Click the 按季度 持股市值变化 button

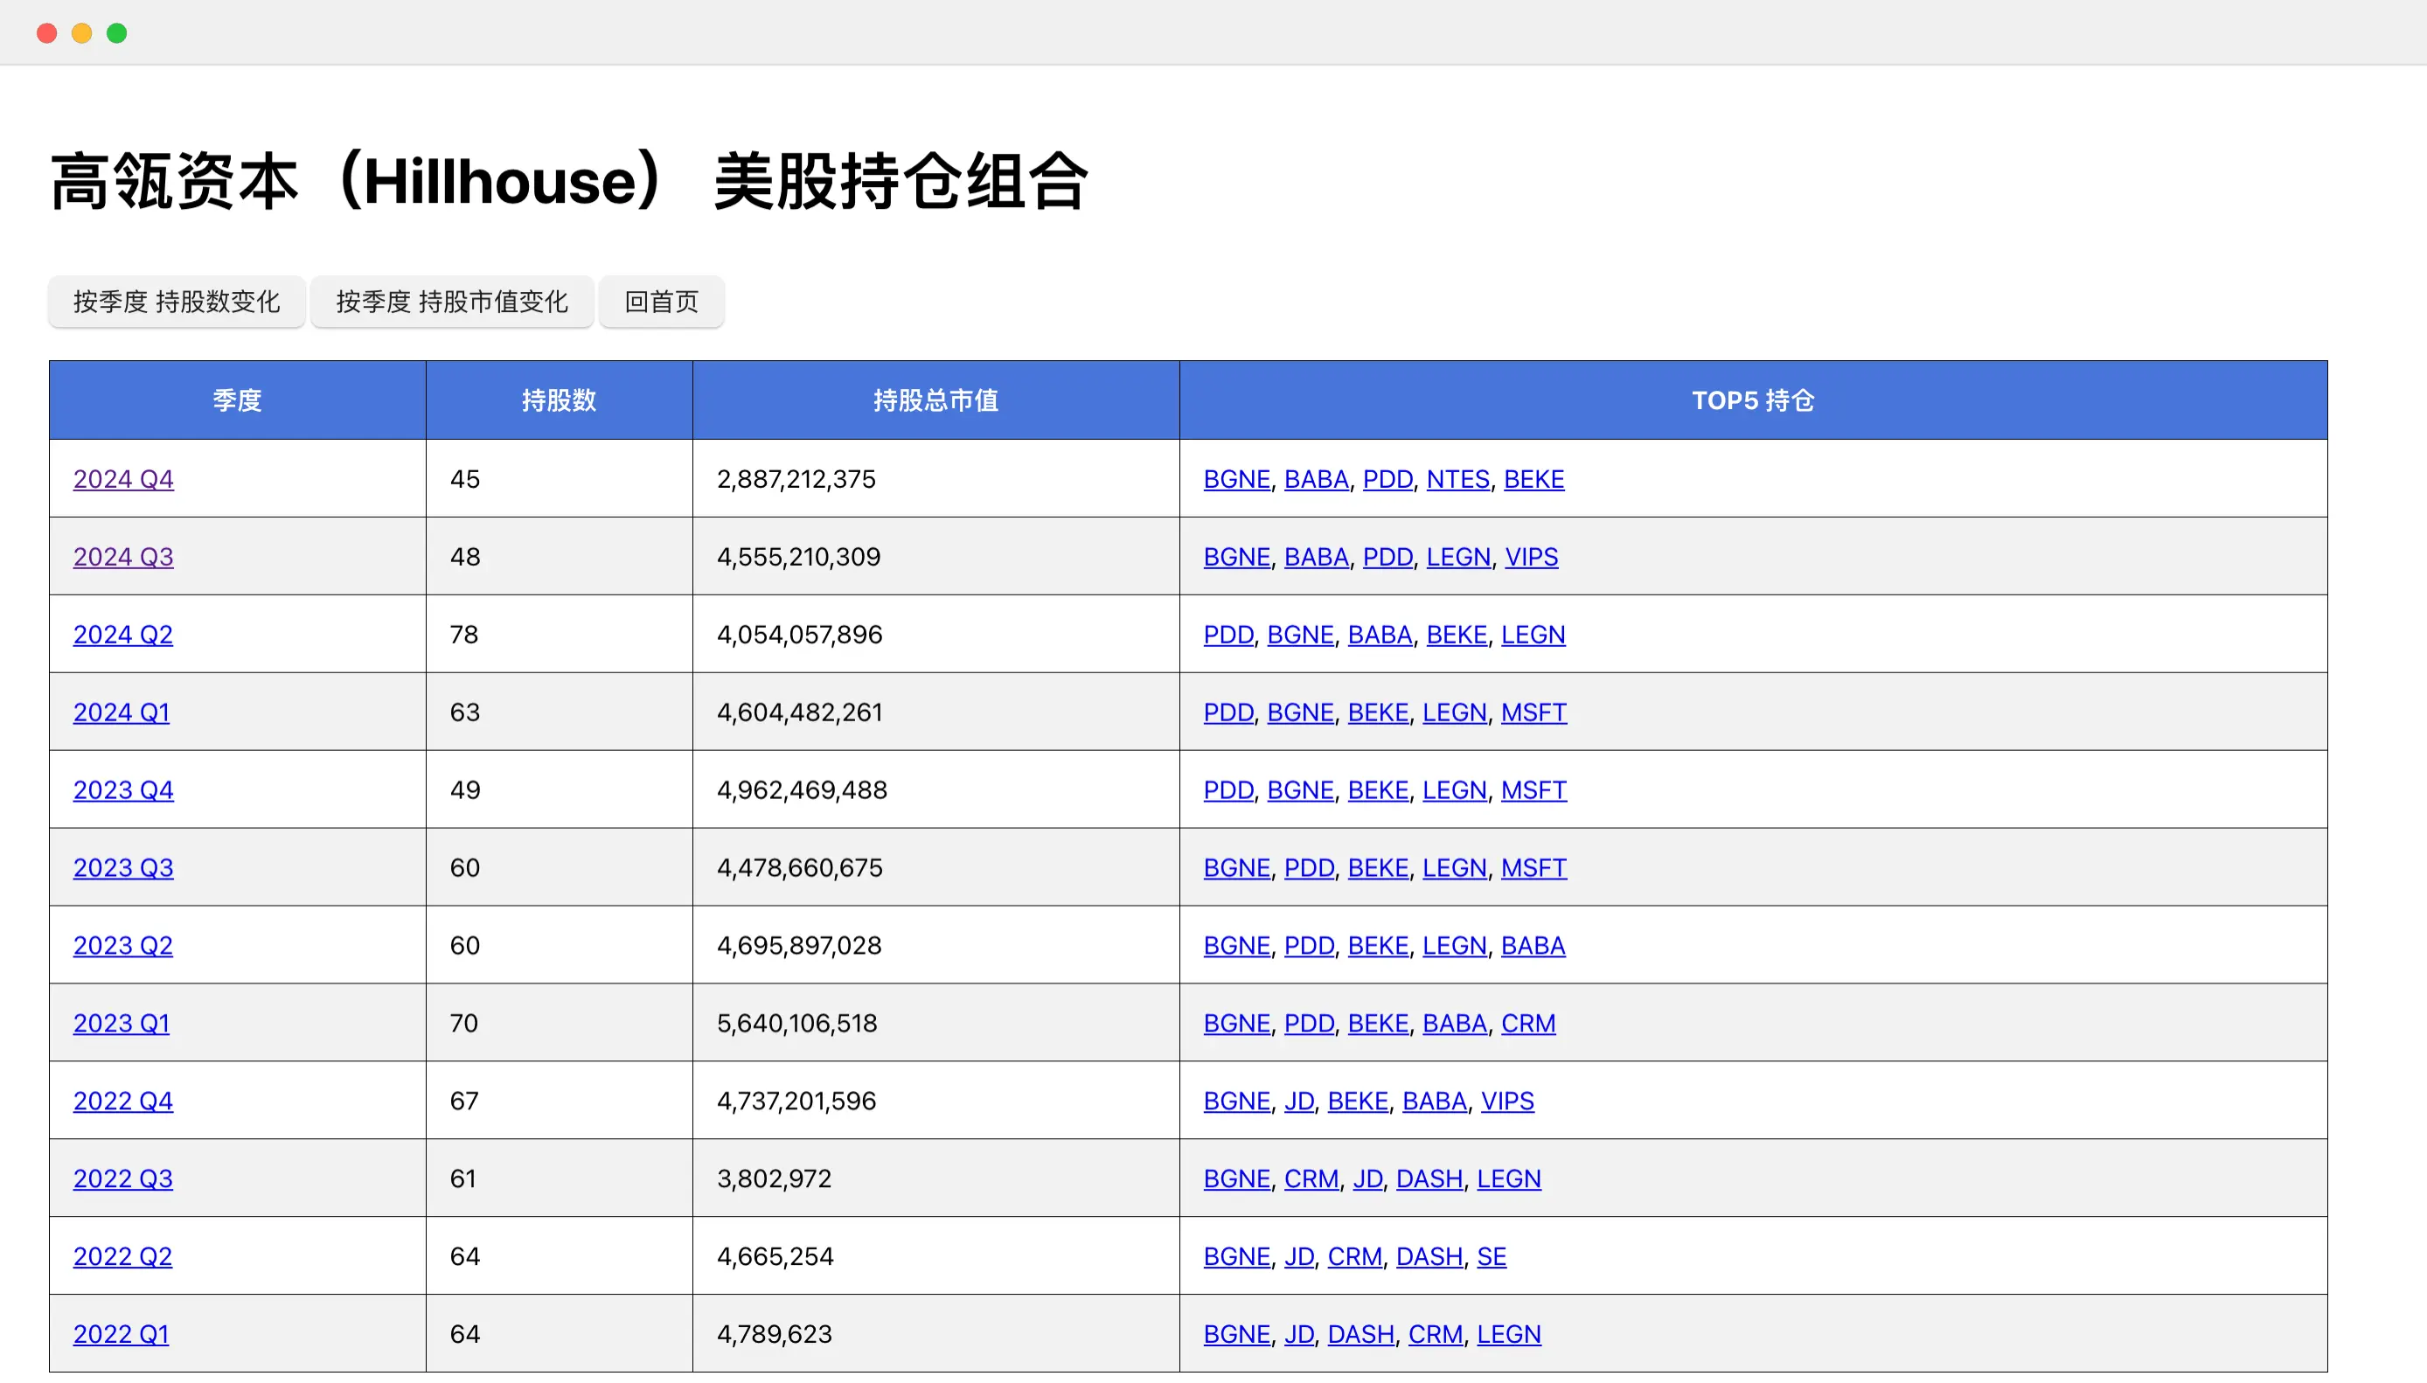pos(452,301)
